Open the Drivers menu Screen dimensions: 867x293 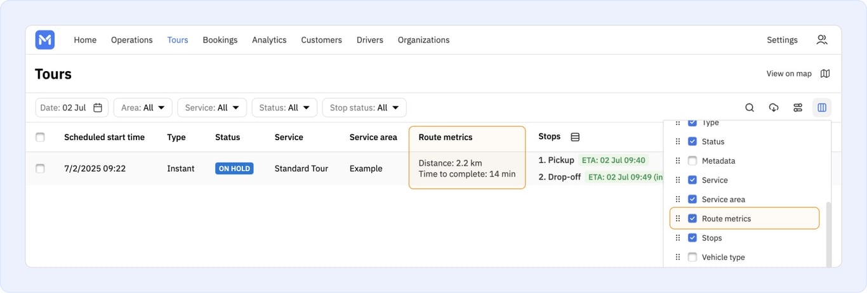pos(370,40)
